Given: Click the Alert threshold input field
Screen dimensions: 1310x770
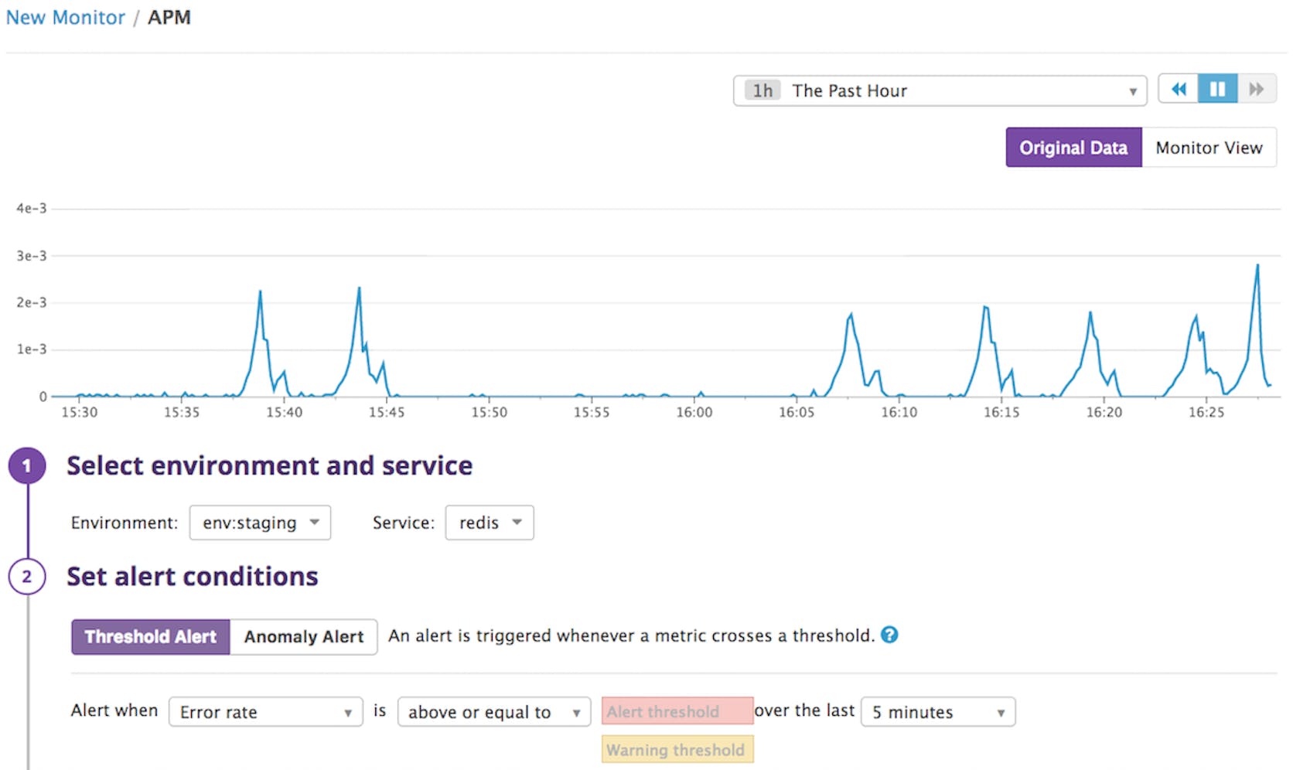Looking at the screenshot, I should tap(677, 710).
